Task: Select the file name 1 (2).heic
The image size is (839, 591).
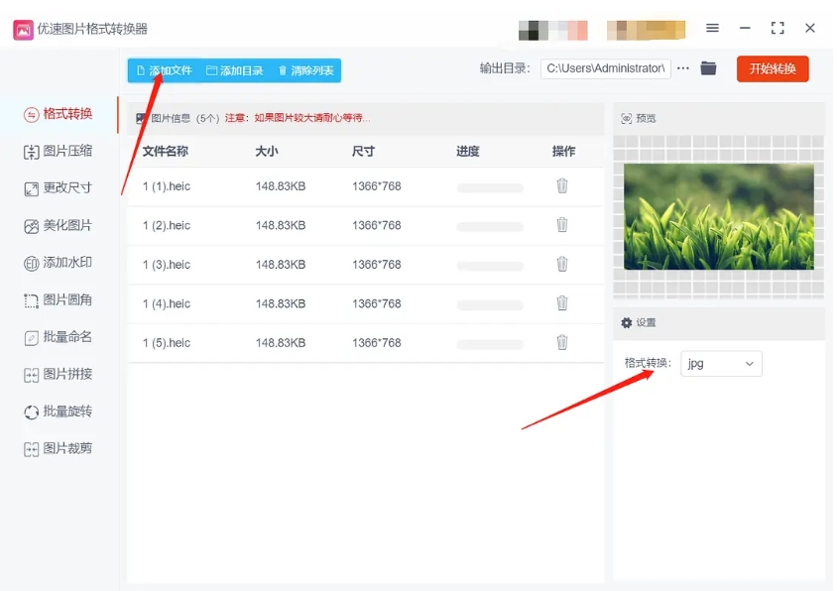Action: point(167,226)
